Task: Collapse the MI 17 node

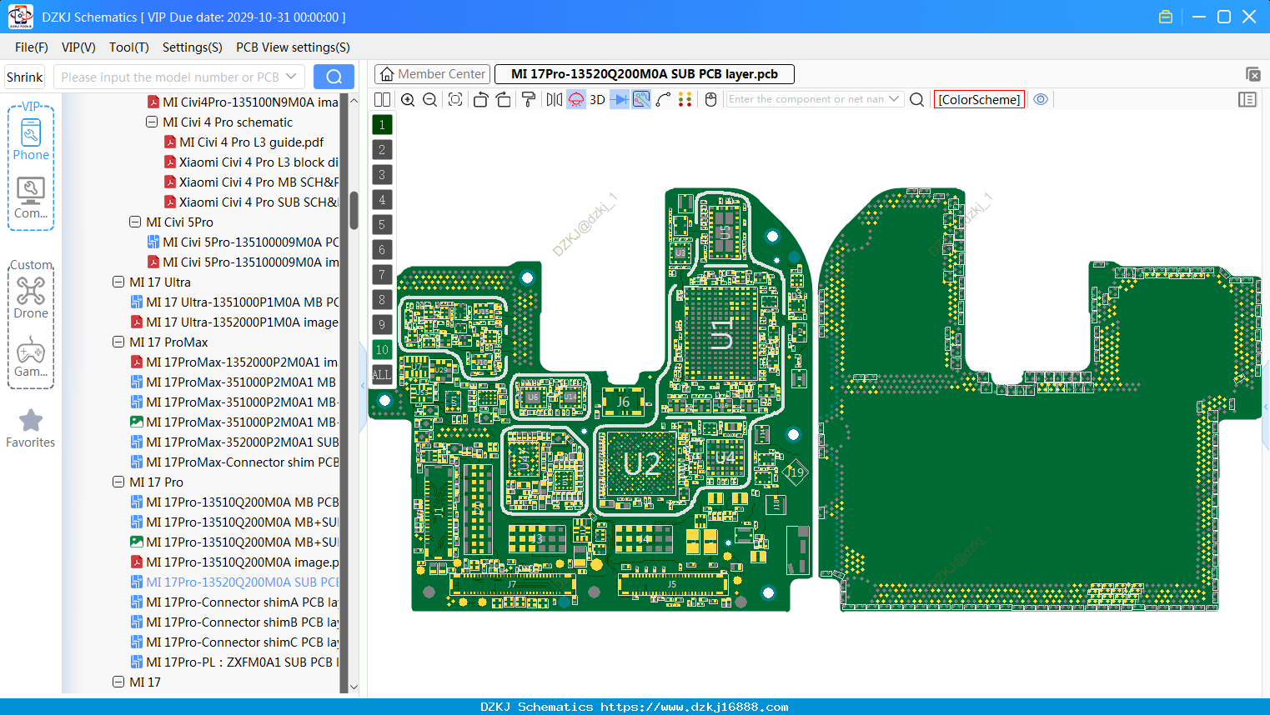Action: click(x=118, y=682)
